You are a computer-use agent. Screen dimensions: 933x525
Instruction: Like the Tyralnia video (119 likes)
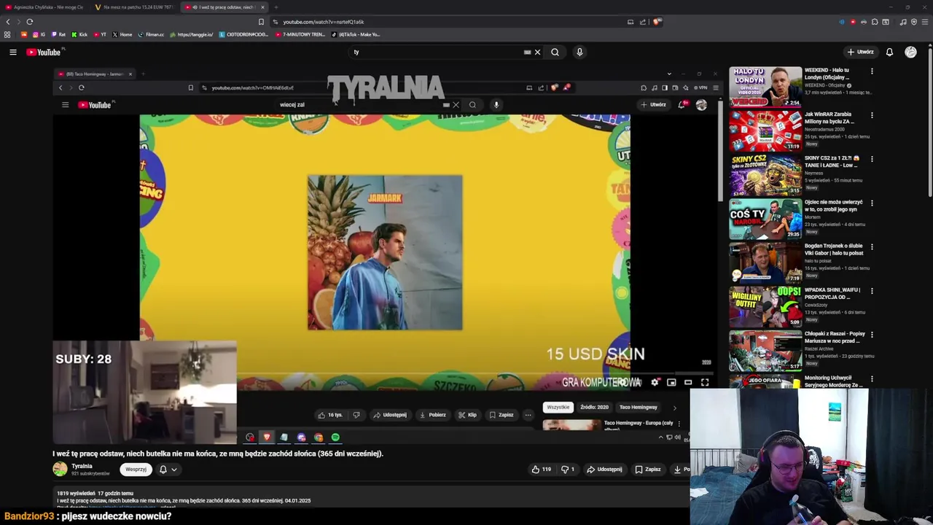click(x=541, y=470)
